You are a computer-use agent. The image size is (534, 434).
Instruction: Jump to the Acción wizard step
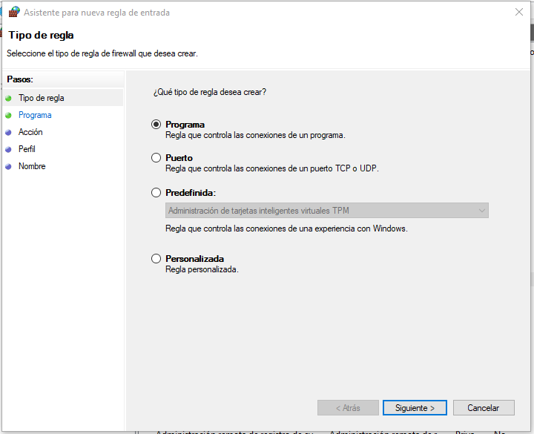[x=30, y=132]
